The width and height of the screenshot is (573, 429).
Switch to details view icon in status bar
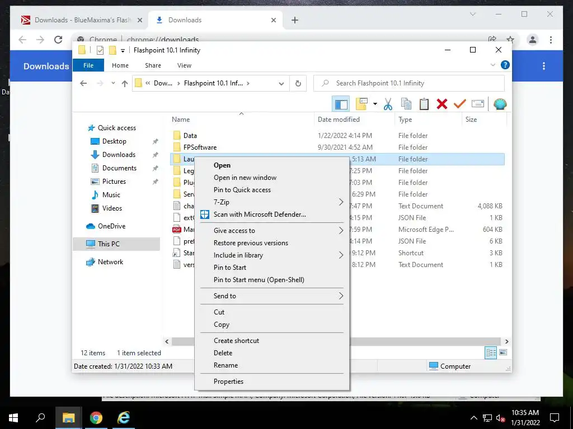click(x=491, y=352)
